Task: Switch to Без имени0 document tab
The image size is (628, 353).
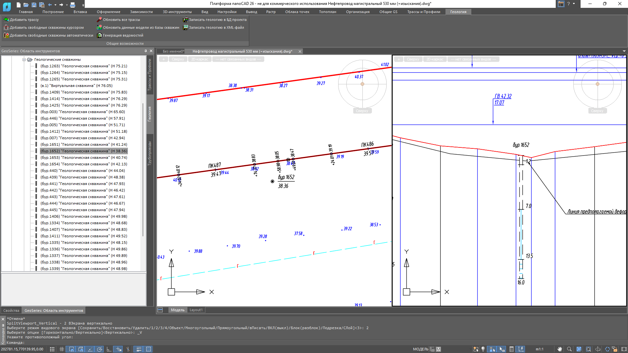Action: pyautogui.click(x=173, y=51)
